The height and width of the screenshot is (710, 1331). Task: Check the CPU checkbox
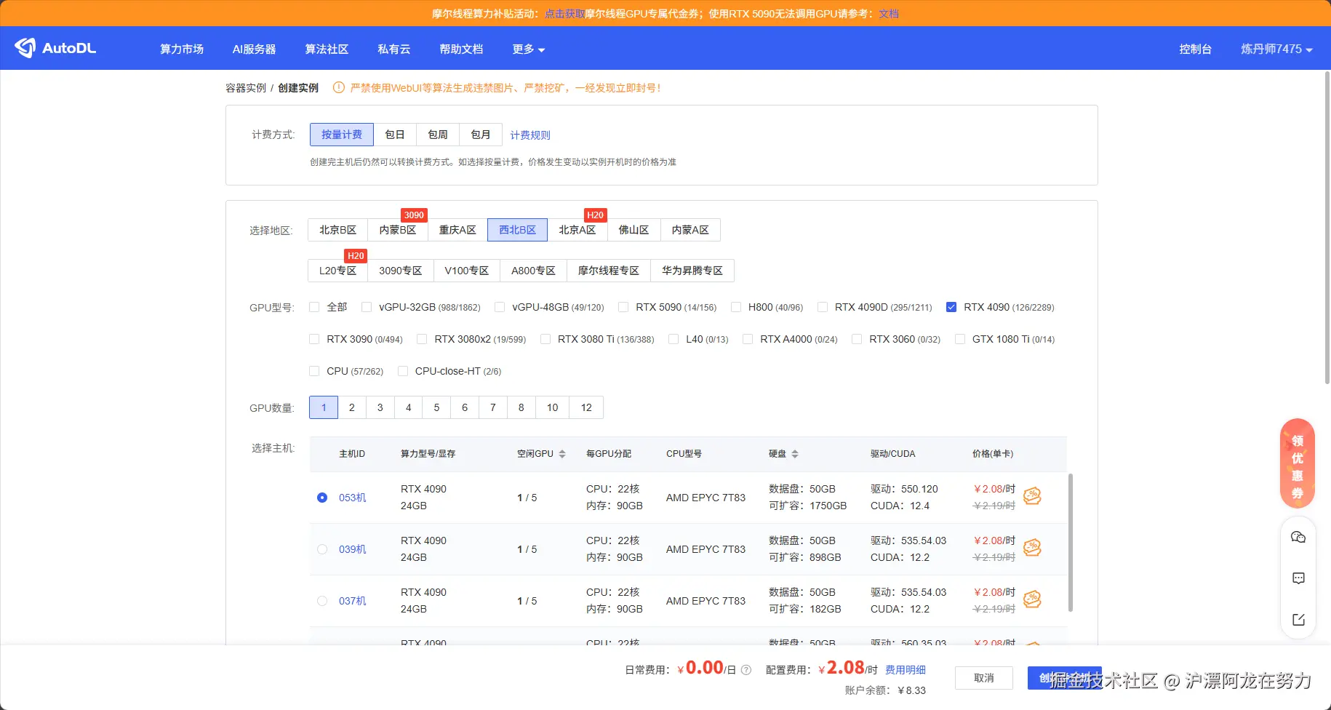click(x=314, y=371)
